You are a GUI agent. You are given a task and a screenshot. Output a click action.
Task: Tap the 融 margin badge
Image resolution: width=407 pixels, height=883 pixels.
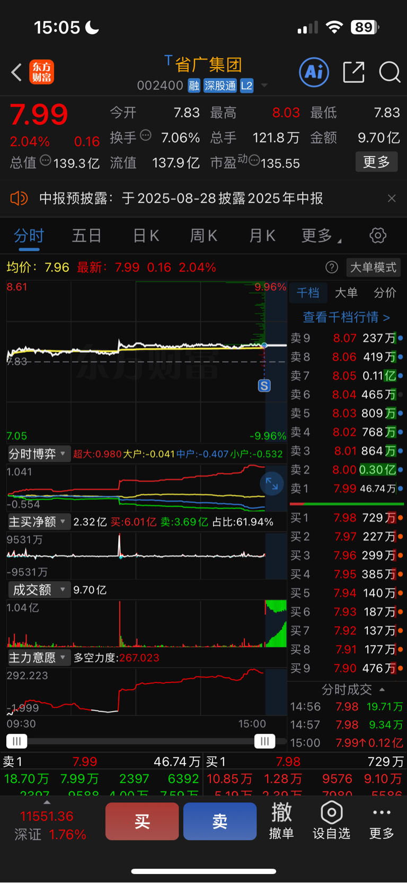point(194,85)
